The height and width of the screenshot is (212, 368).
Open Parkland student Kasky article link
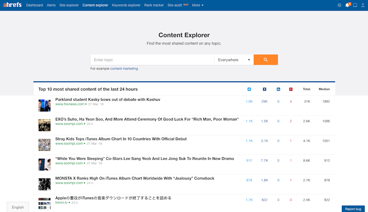coord(108,99)
